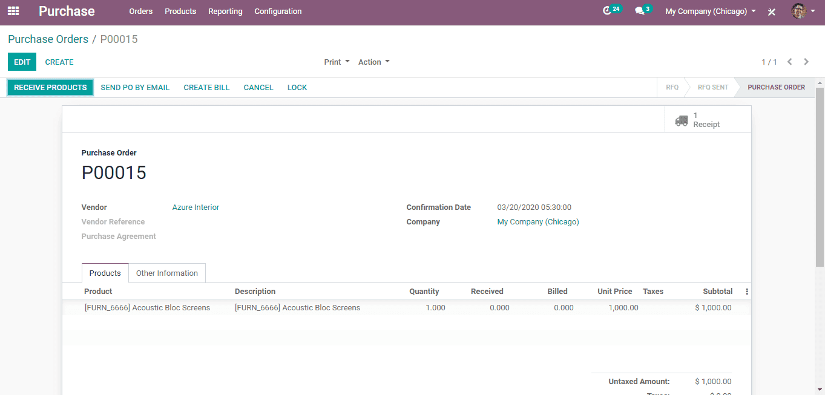Click description cell [FURN_6666] Acoustic Bloc Screens
Image resolution: width=825 pixels, height=395 pixels.
(297, 308)
